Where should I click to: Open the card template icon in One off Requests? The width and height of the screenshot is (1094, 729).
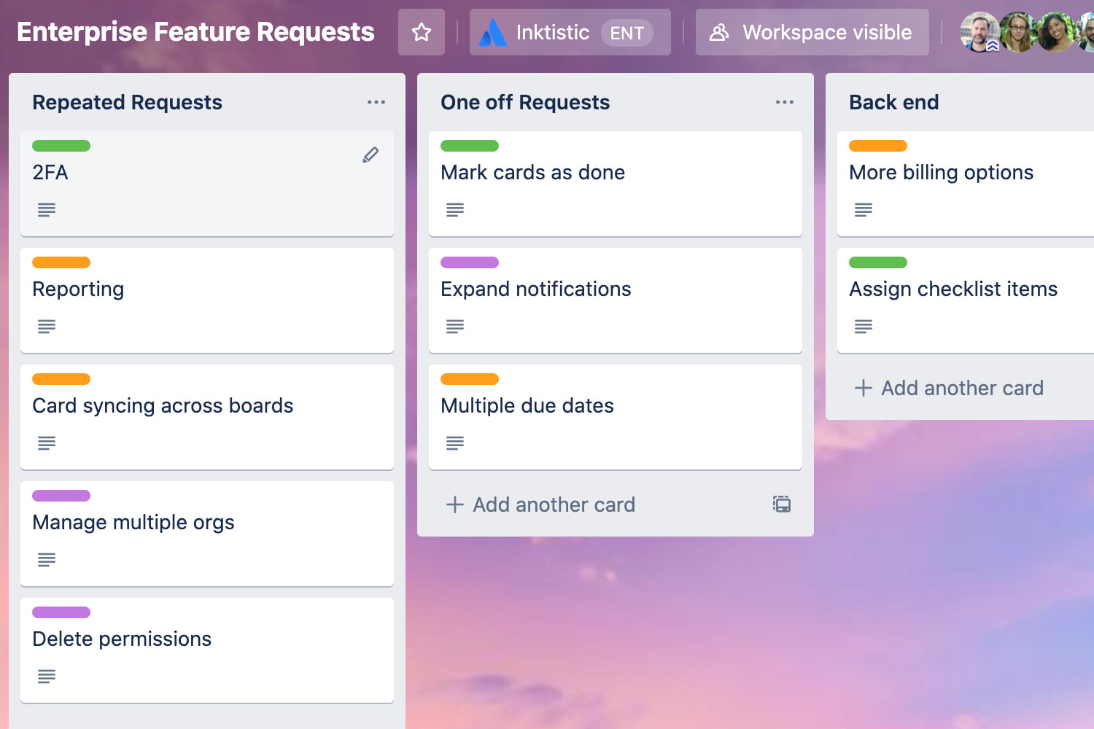(781, 504)
